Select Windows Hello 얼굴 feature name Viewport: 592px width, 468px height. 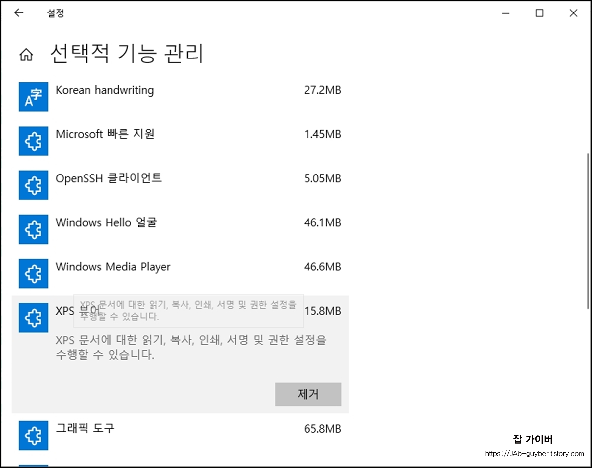pos(106,222)
